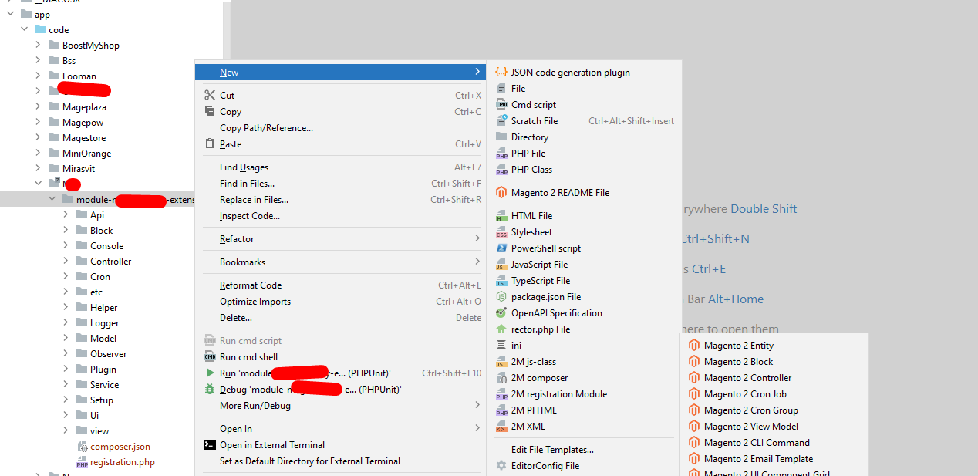
Task: Click the Cut scissors icon
Action: click(x=210, y=95)
